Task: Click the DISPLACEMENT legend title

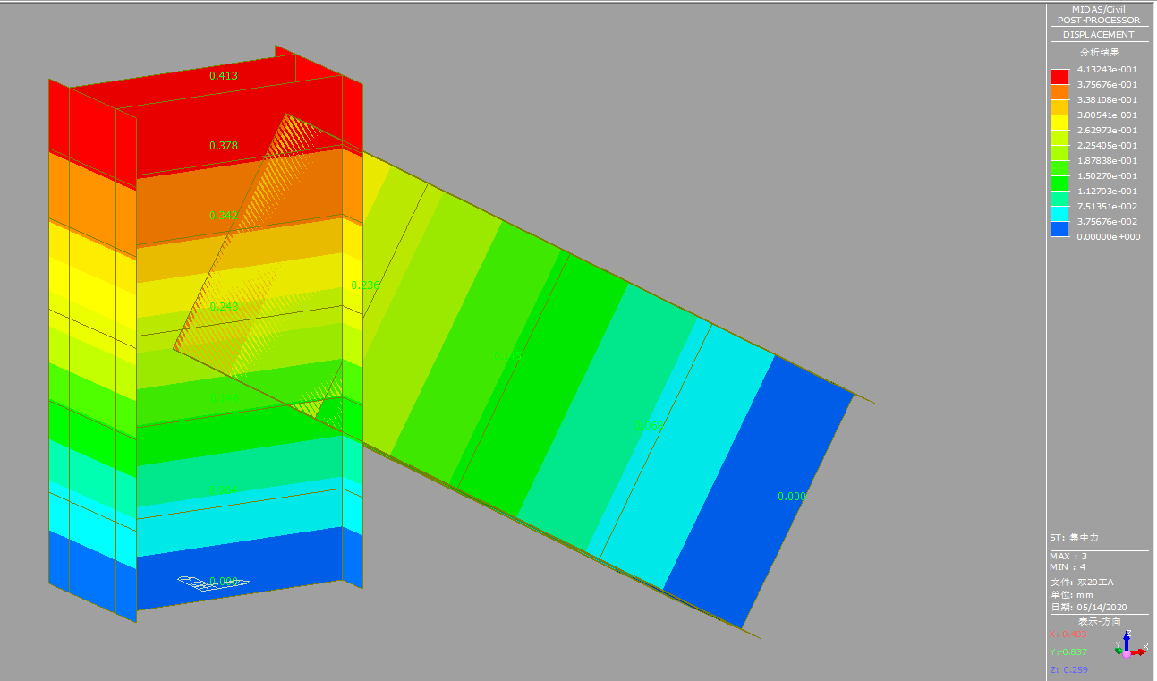Action: point(1099,35)
